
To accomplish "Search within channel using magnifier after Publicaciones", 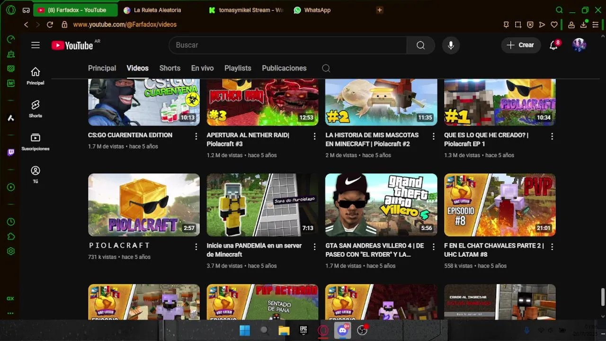I will coord(326,68).
